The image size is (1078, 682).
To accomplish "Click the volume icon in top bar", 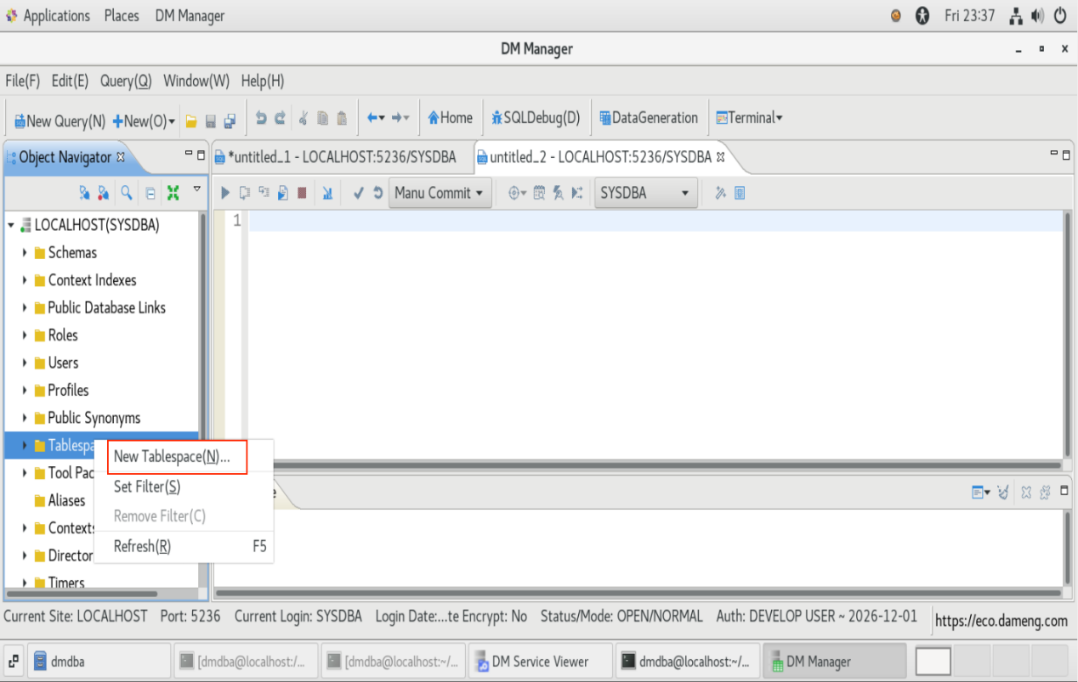I will click(x=1037, y=15).
